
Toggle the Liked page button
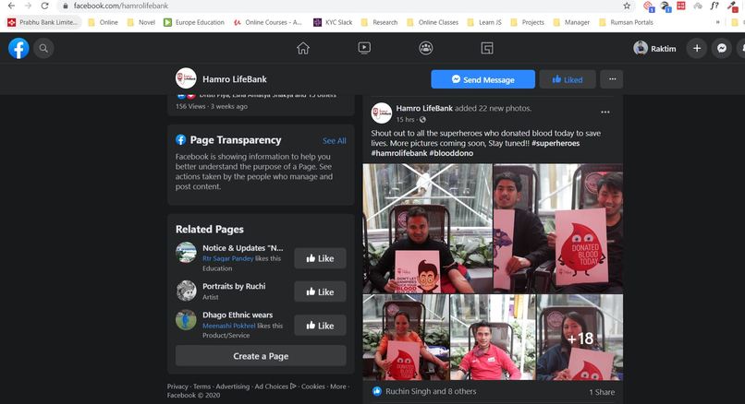568,79
